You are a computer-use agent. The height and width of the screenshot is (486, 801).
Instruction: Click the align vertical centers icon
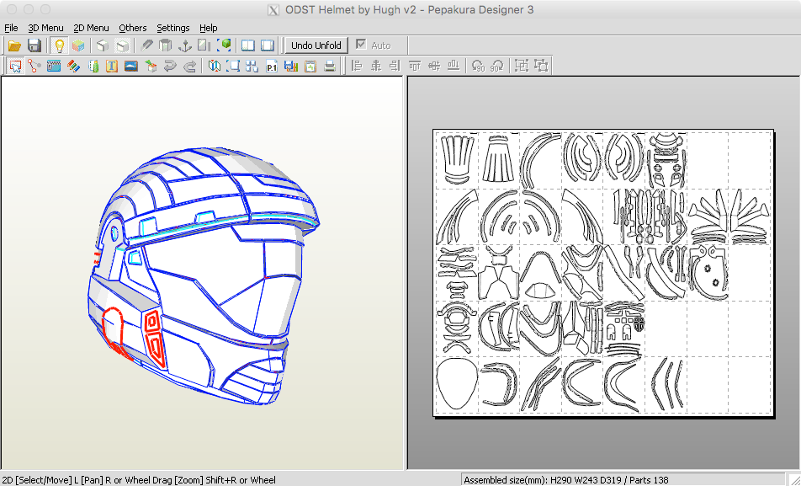click(434, 66)
